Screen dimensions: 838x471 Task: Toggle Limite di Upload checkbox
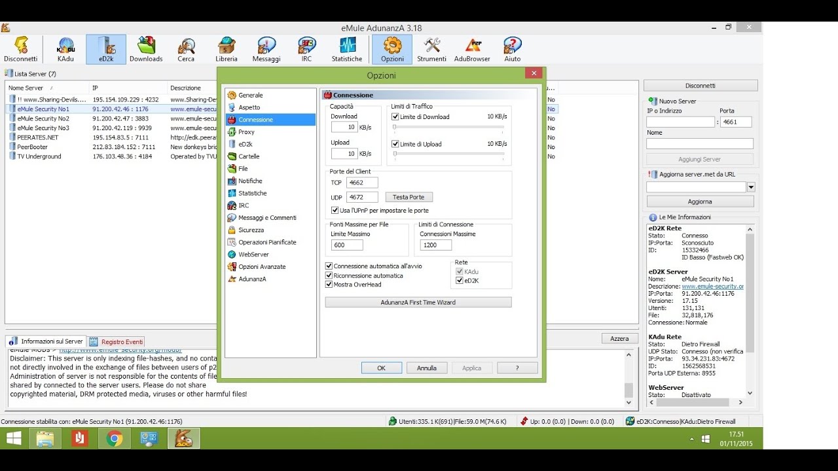coord(395,144)
